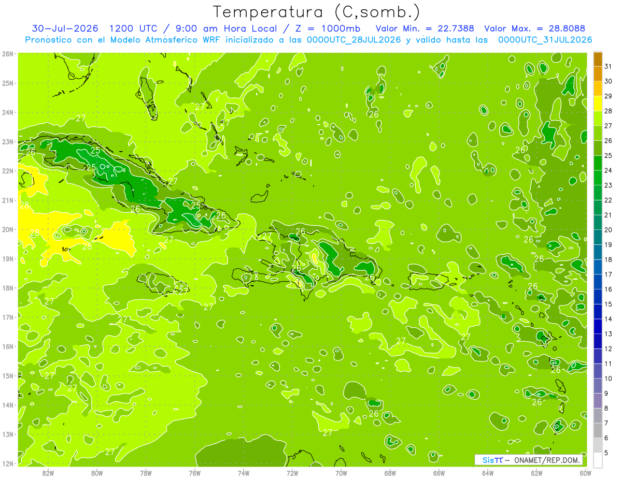
Task: Click the legend value '30'
Action: pos(609,81)
